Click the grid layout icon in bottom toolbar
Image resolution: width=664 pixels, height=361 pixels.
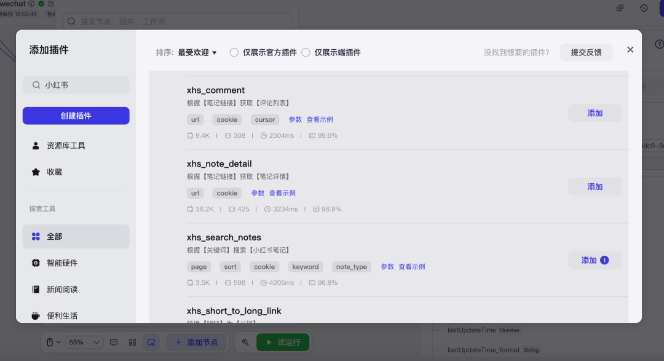132,342
